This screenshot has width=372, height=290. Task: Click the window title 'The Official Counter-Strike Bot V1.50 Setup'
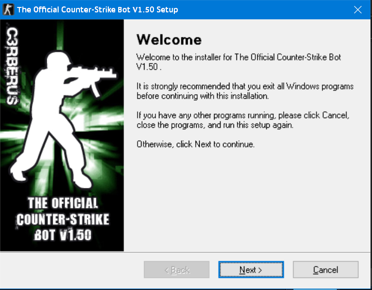click(x=97, y=10)
